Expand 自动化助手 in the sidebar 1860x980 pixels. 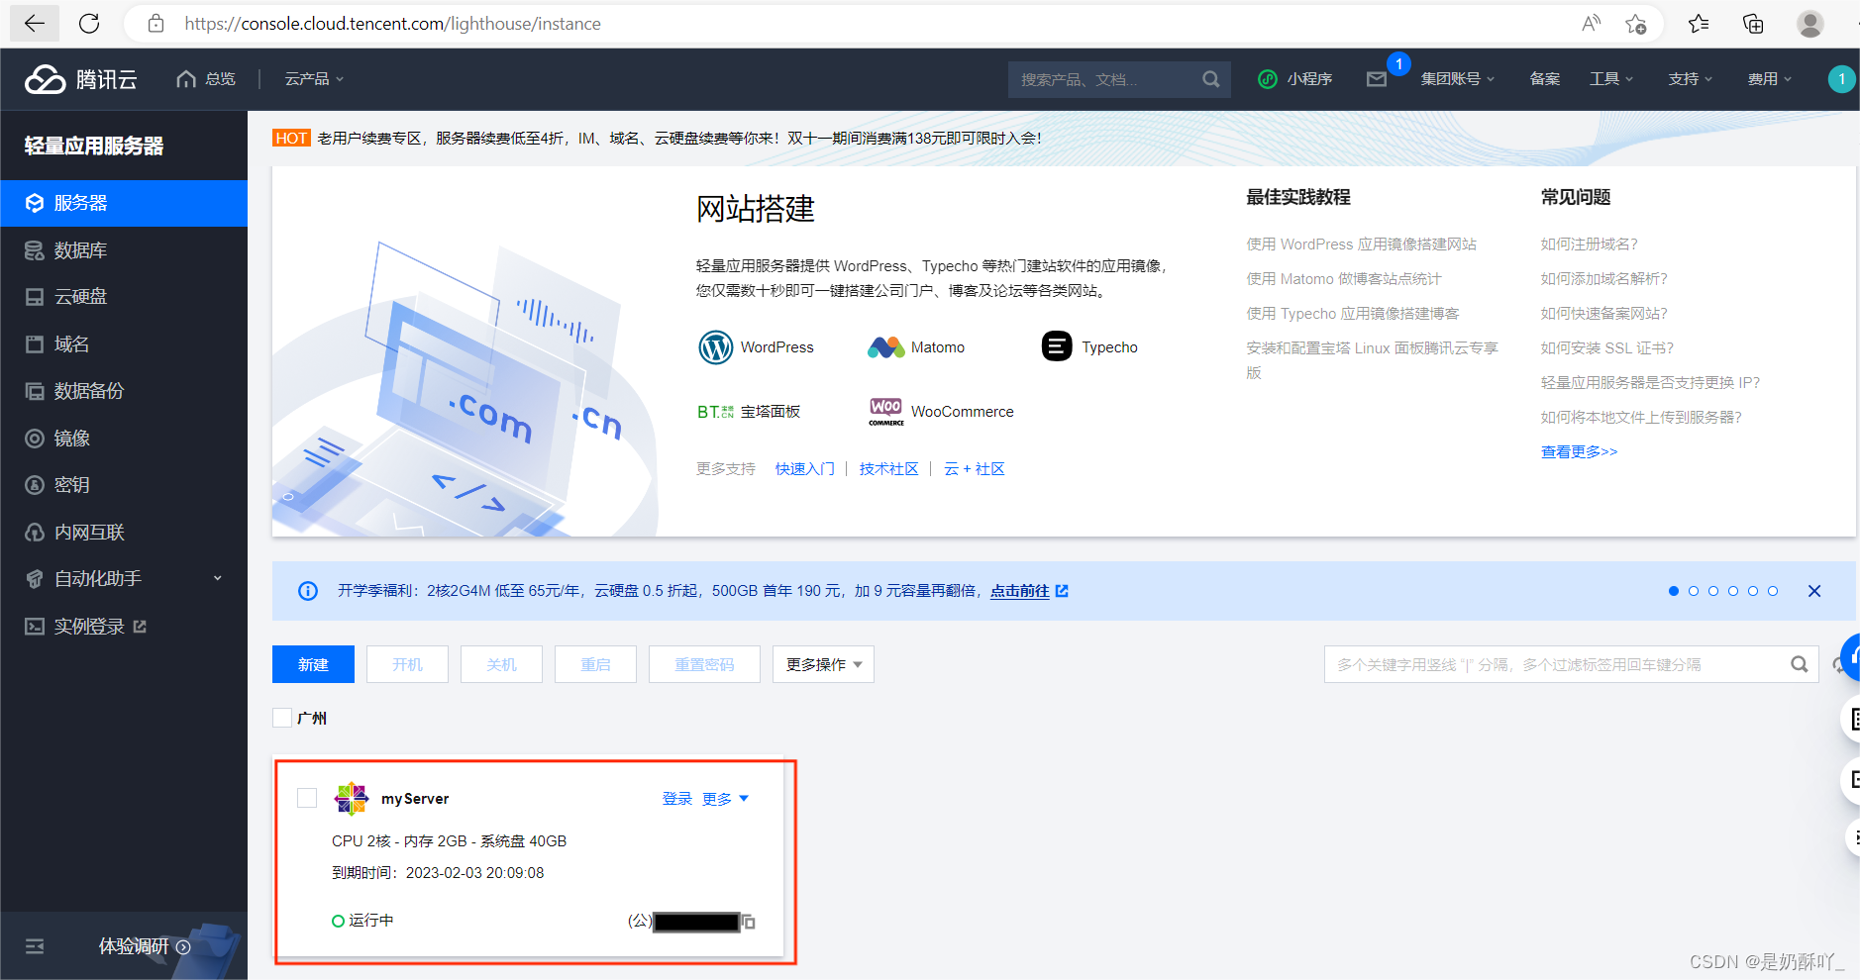point(124,579)
